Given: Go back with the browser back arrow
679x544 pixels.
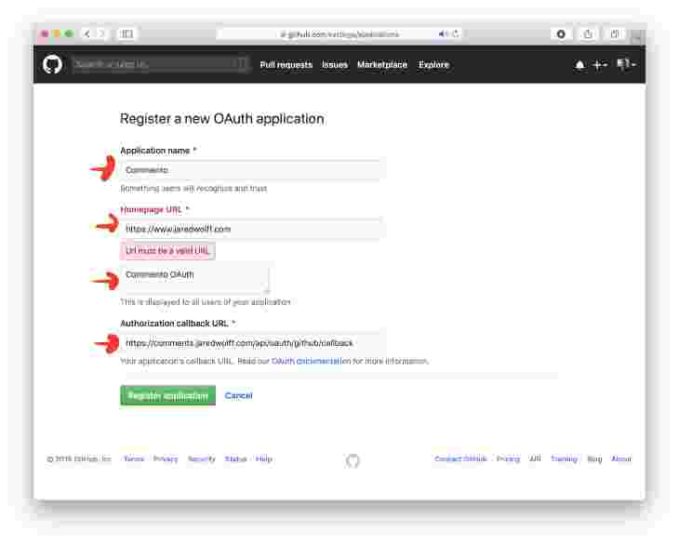Looking at the screenshot, I should 87,33.
